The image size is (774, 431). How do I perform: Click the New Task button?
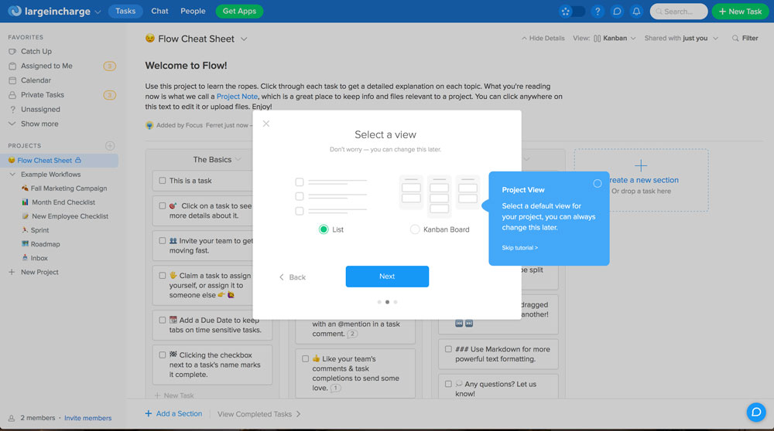coord(740,12)
